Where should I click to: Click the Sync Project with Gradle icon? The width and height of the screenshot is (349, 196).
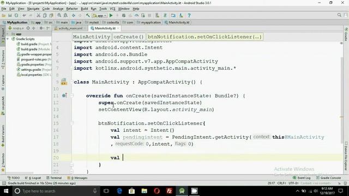[x=165, y=15]
